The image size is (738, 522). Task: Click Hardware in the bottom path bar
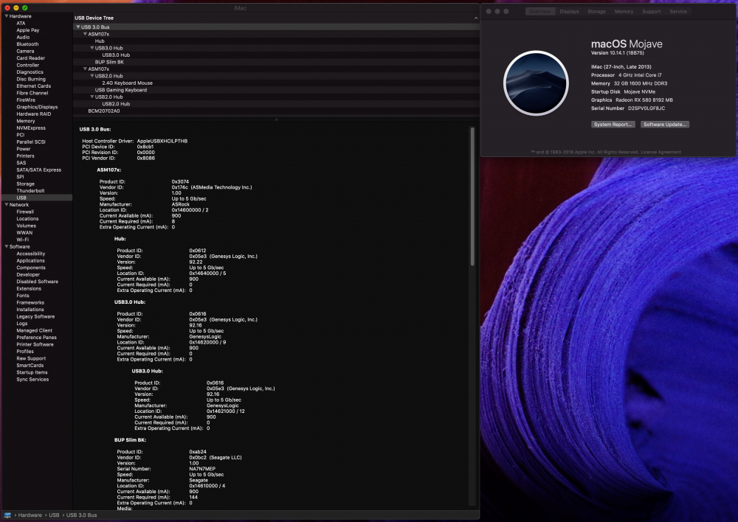(30, 515)
